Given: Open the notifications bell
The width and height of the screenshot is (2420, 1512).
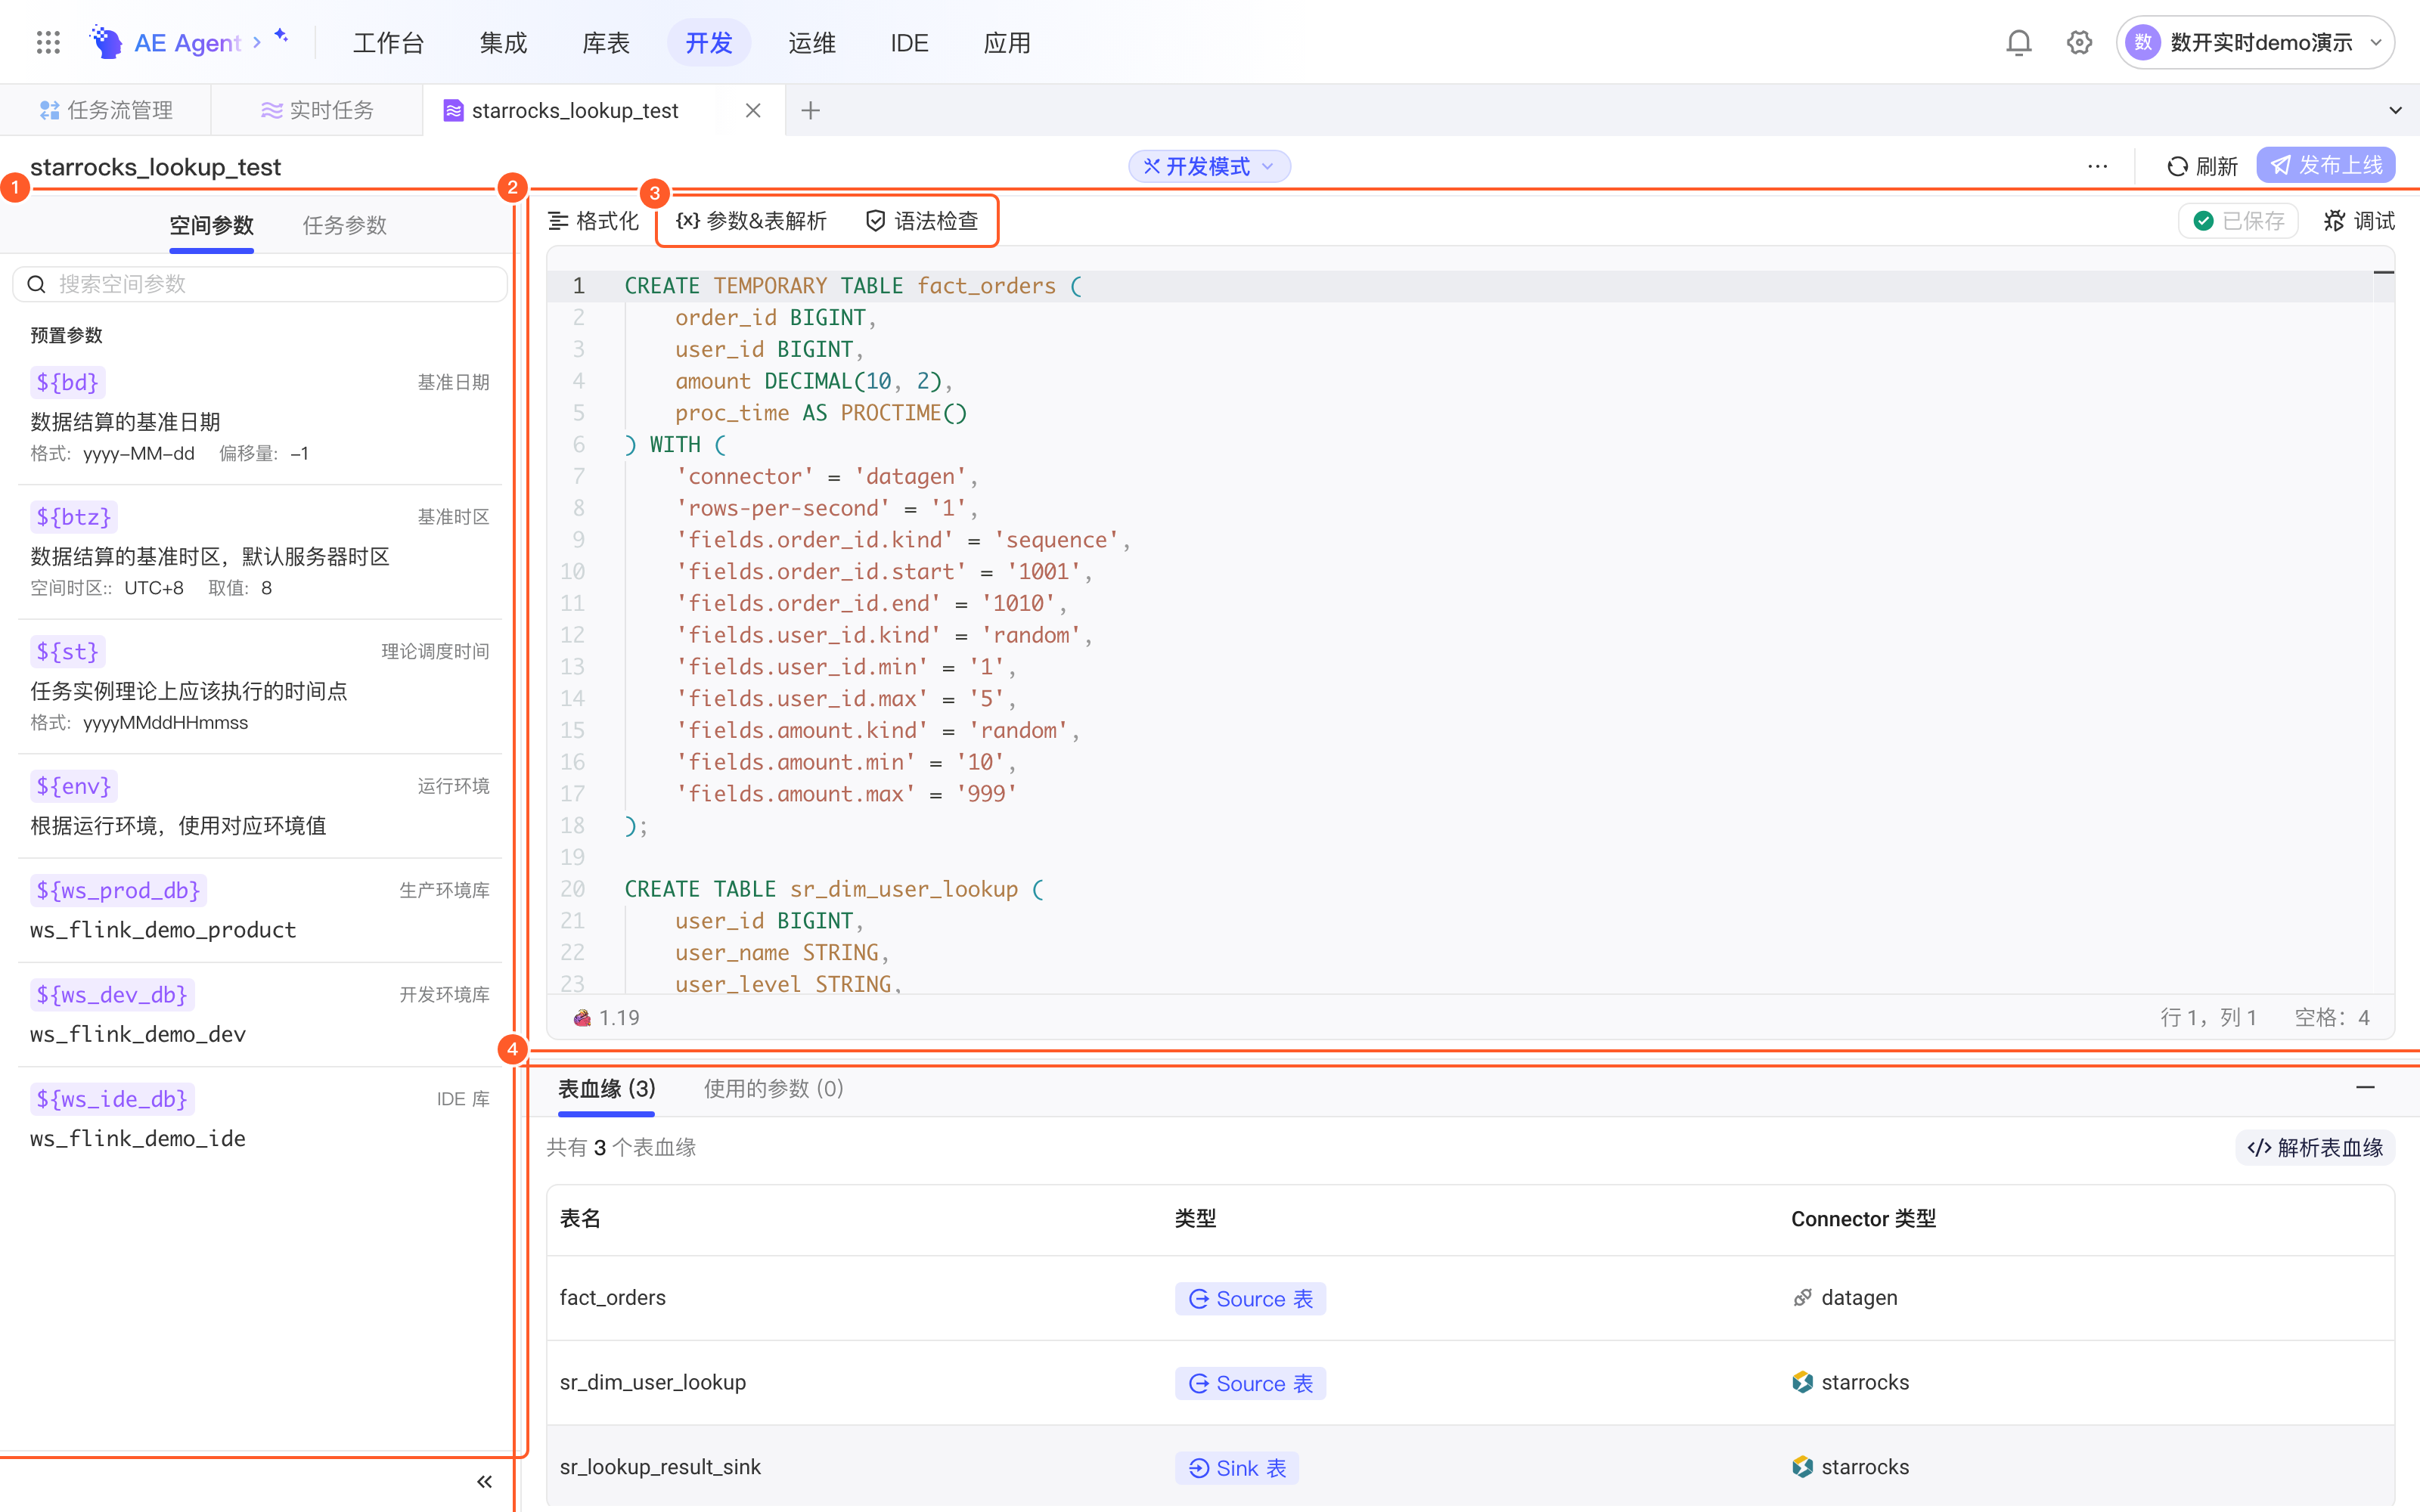Looking at the screenshot, I should pos(2018,42).
